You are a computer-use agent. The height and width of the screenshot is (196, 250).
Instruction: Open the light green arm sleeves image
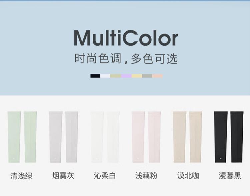(x=22, y=137)
